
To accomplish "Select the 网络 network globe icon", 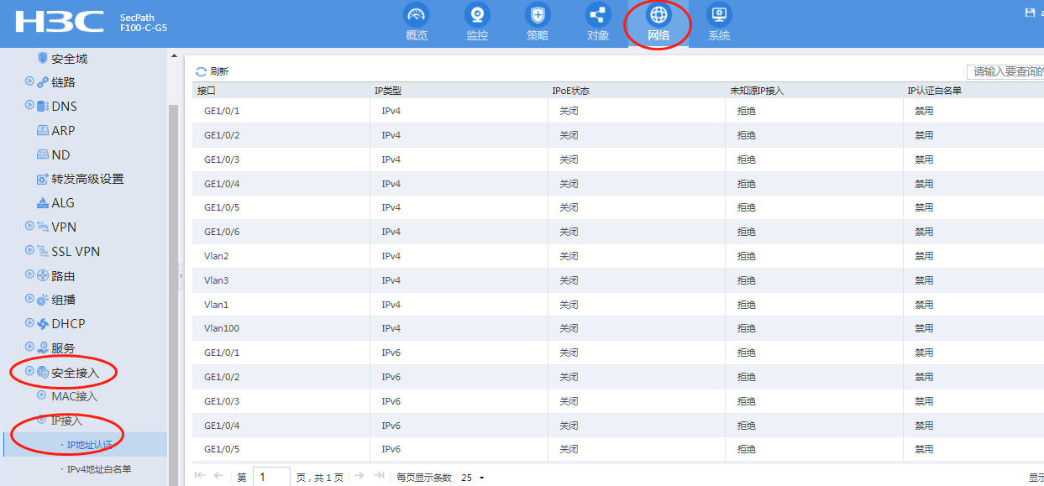I will point(658,15).
